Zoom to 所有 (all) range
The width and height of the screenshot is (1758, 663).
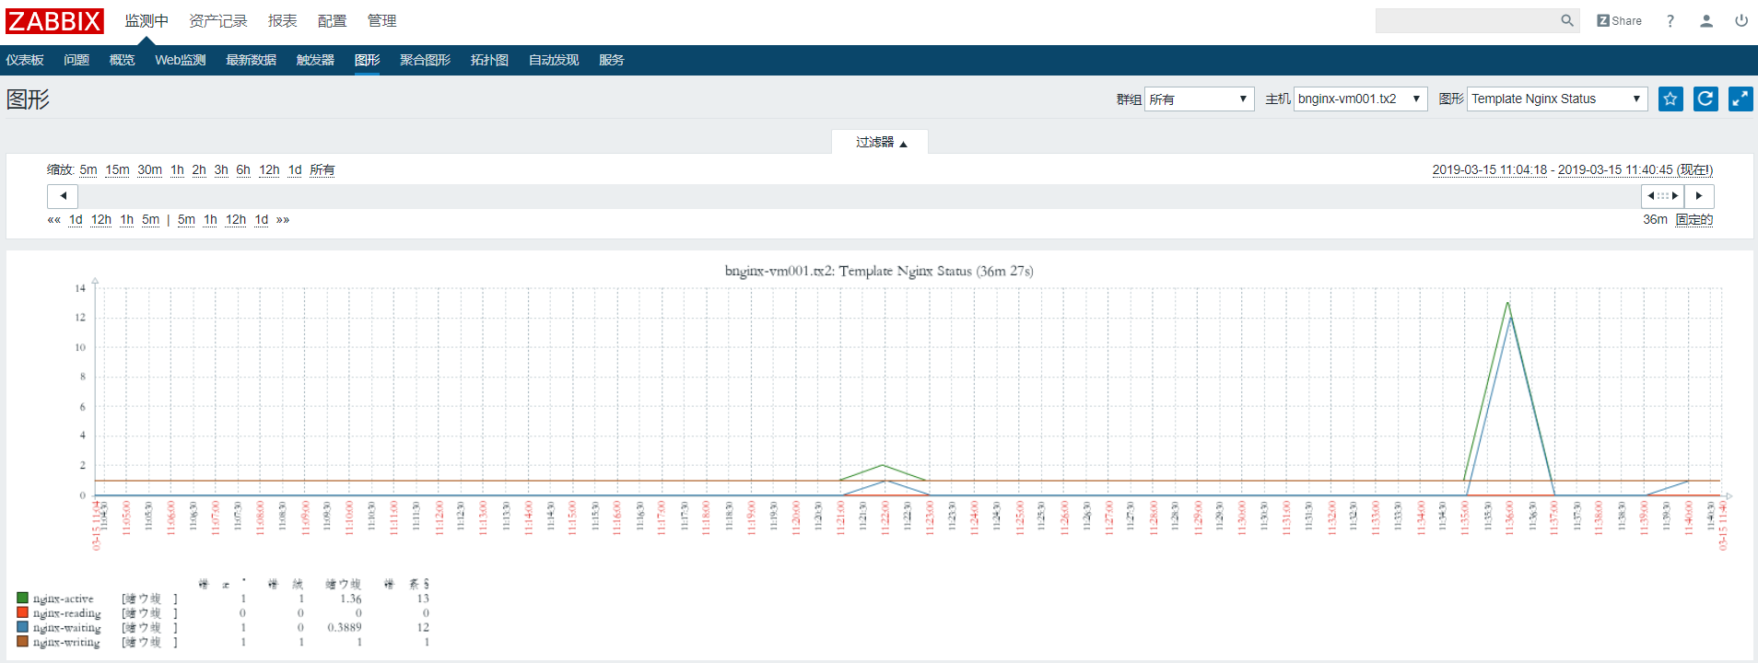[x=322, y=169]
